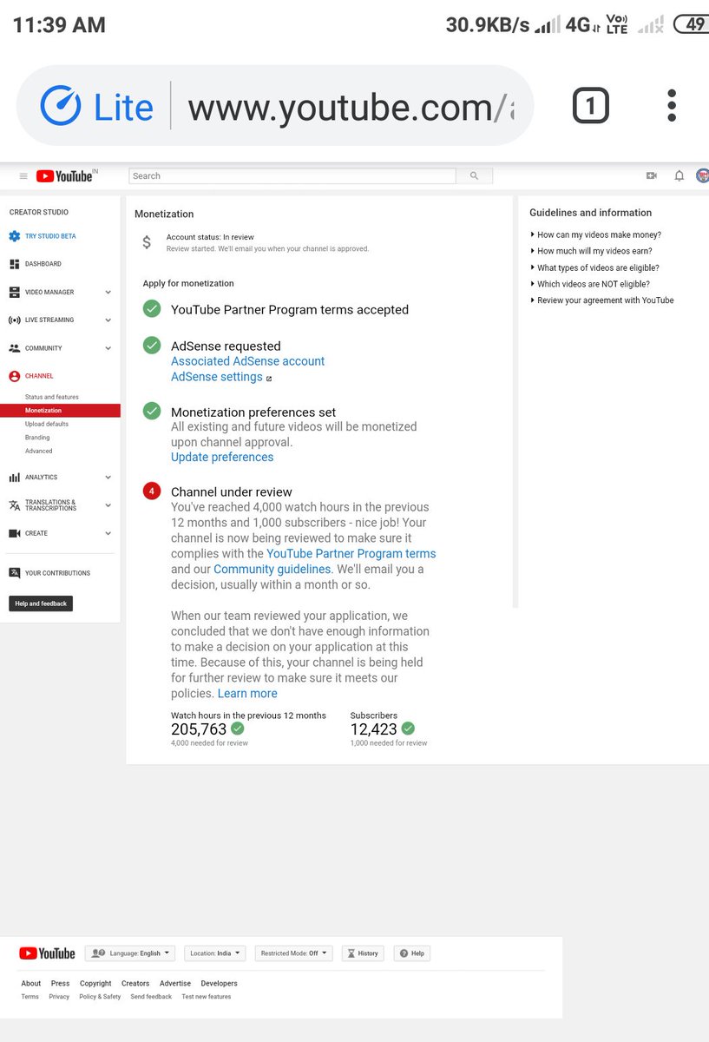Viewport: 709px width, 1042px height.
Task: Click the green check for AdSense requested
Action: coord(152,345)
